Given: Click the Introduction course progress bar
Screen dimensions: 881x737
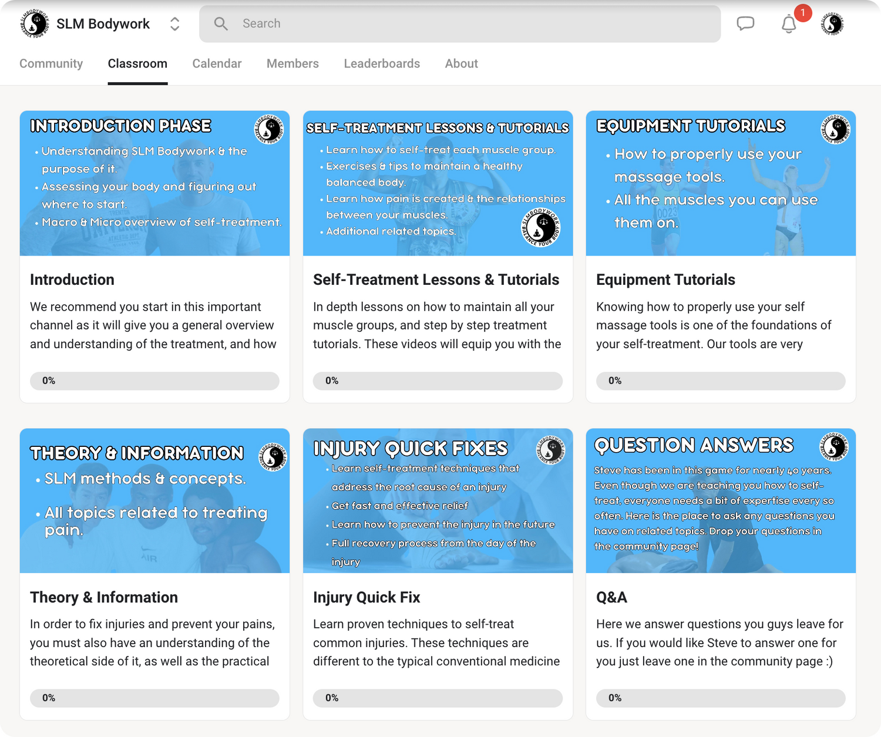Looking at the screenshot, I should click(x=154, y=381).
